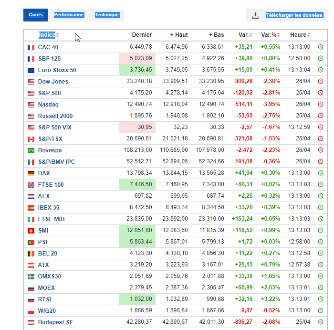Click the Spain flag beside IBEX 35
This screenshot has width=334, height=330.
pos(31,208)
